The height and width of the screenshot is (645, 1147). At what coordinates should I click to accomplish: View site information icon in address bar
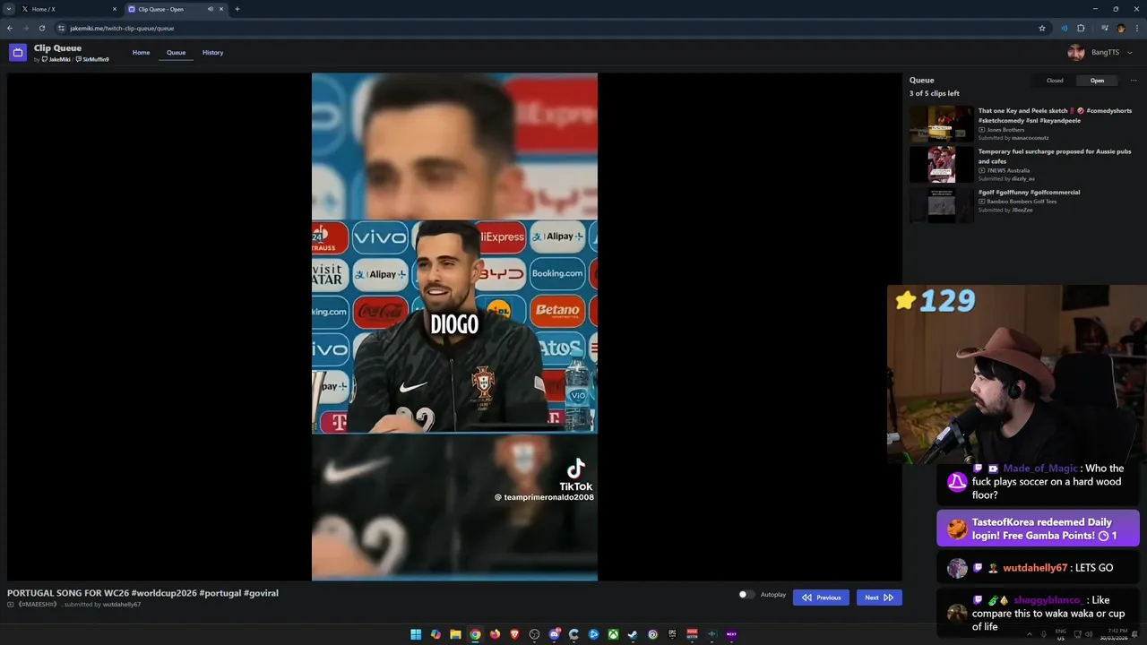pos(61,28)
